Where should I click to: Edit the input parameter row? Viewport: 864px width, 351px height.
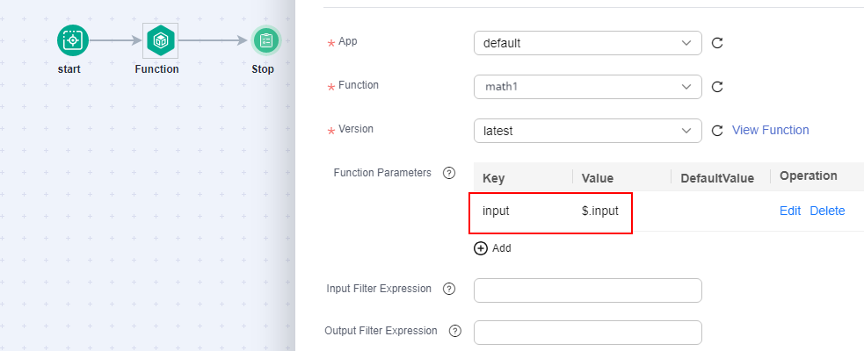[789, 211]
